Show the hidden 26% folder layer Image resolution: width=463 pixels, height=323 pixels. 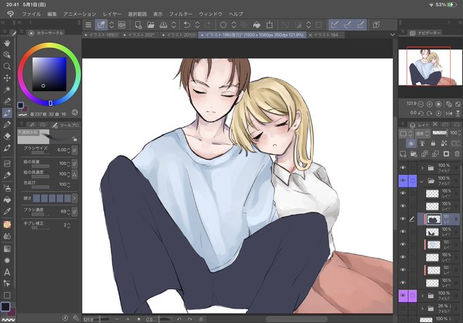[403, 308]
